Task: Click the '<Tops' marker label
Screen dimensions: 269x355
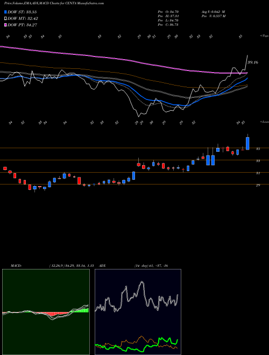Action: point(264,36)
